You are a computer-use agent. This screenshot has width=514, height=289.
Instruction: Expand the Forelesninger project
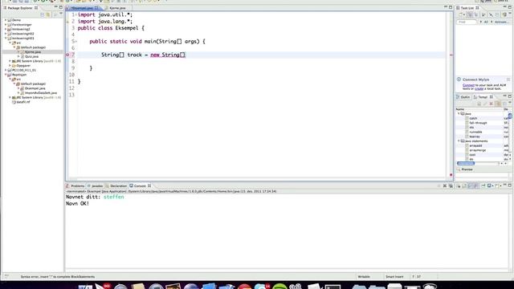(6, 25)
